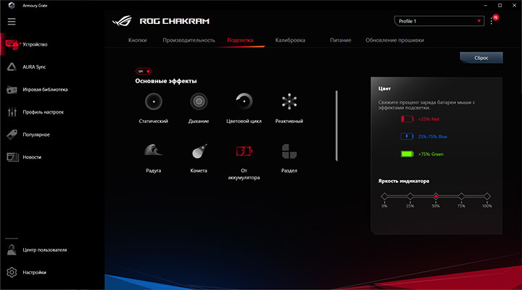Select the Статический lighting effect
Viewport: 522px width, 290px height.
pyautogui.click(x=154, y=108)
